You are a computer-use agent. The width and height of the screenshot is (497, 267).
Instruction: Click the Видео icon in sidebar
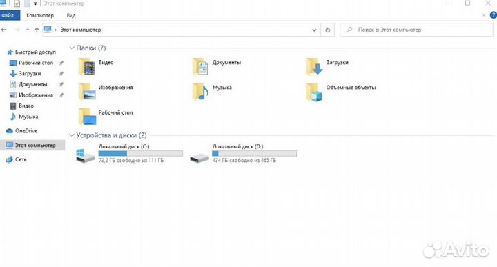[13, 106]
